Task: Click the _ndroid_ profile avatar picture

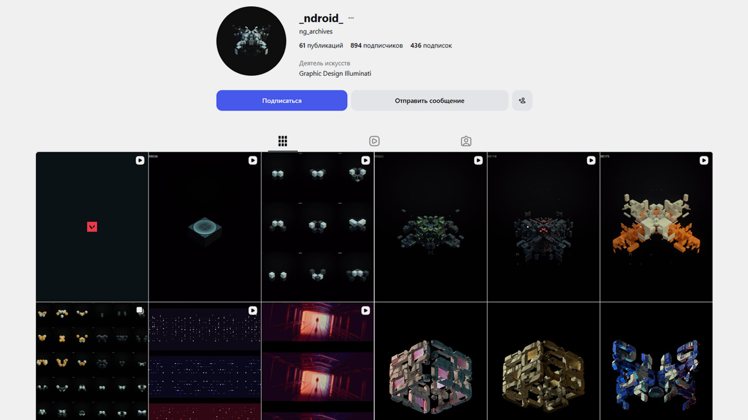Action: click(251, 41)
